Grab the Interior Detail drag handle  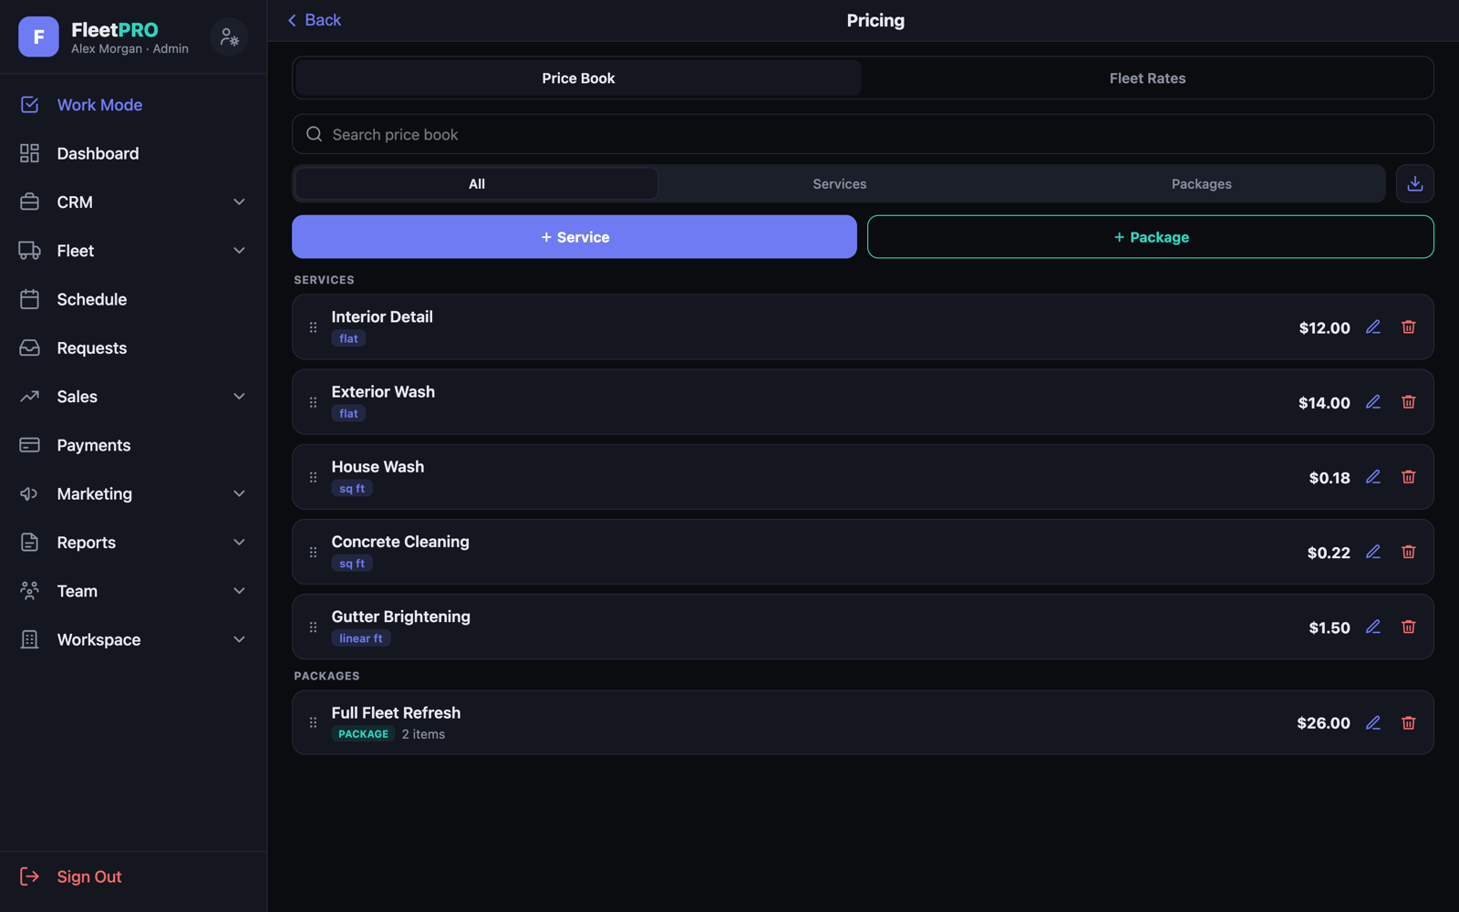click(313, 327)
